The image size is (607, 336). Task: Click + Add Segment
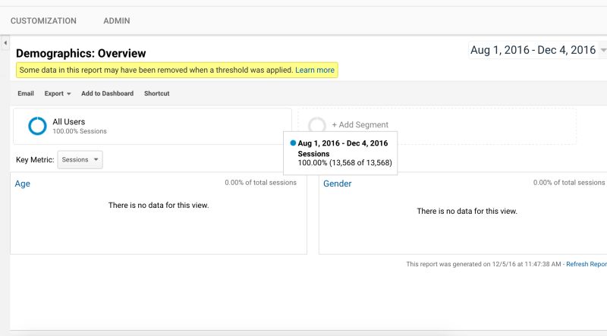[x=360, y=124]
